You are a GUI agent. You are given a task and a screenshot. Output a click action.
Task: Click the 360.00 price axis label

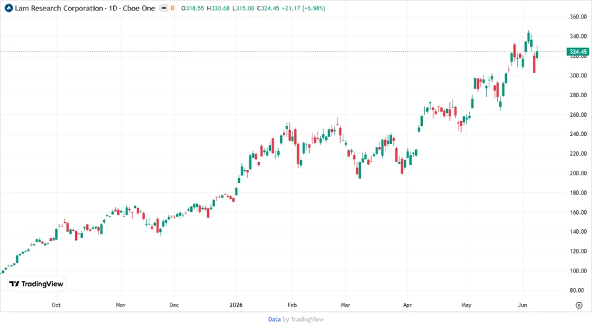[x=578, y=16]
